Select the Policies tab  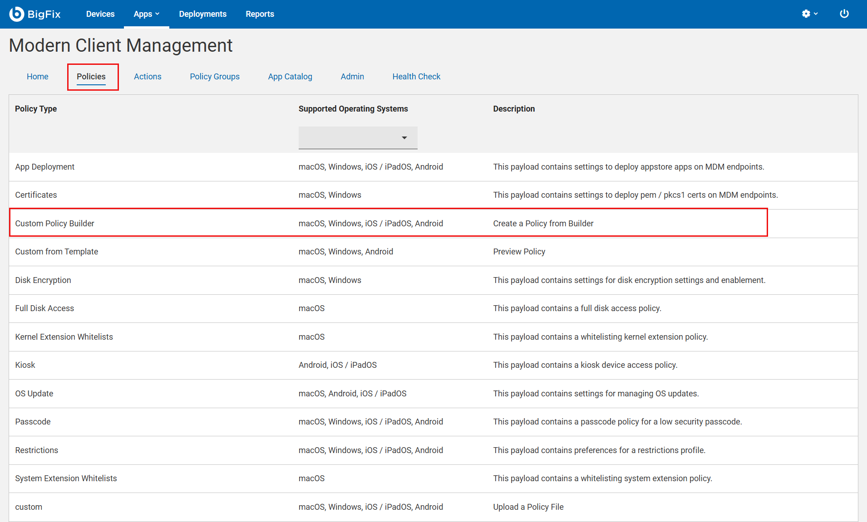pos(91,77)
